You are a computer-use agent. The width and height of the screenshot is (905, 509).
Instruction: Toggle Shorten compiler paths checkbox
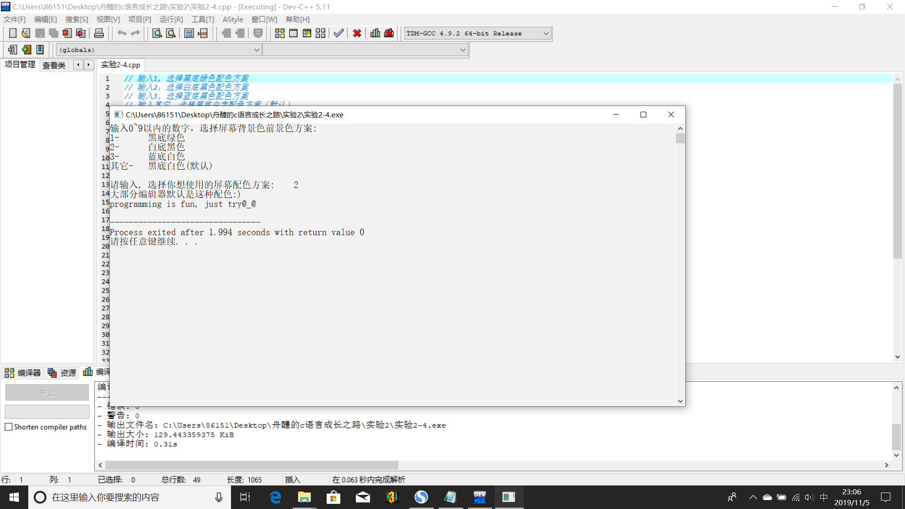coord(8,427)
